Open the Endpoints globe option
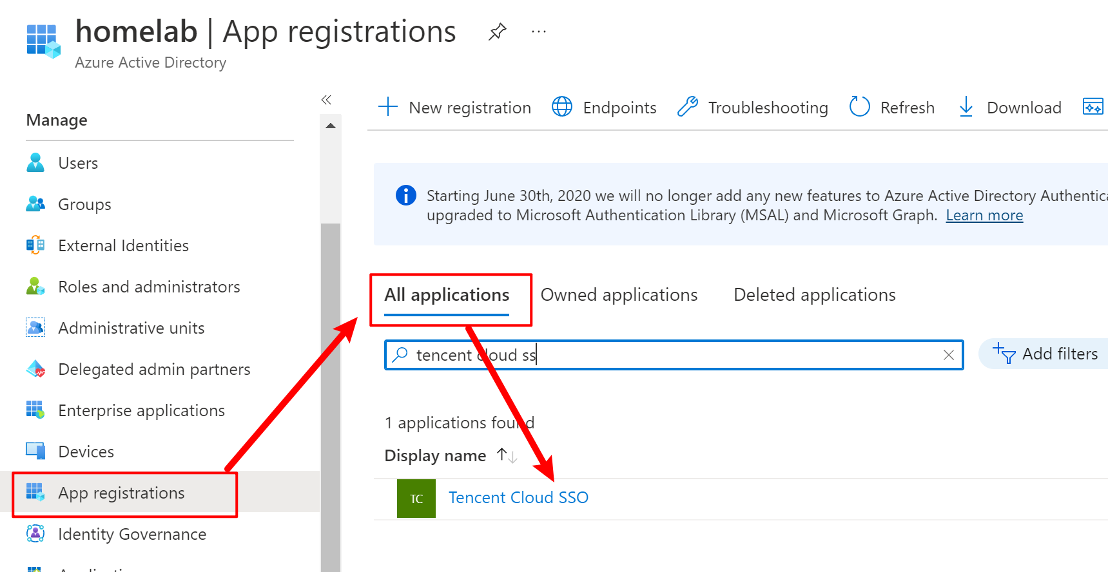This screenshot has width=1108, height=572. pos(604,107)
